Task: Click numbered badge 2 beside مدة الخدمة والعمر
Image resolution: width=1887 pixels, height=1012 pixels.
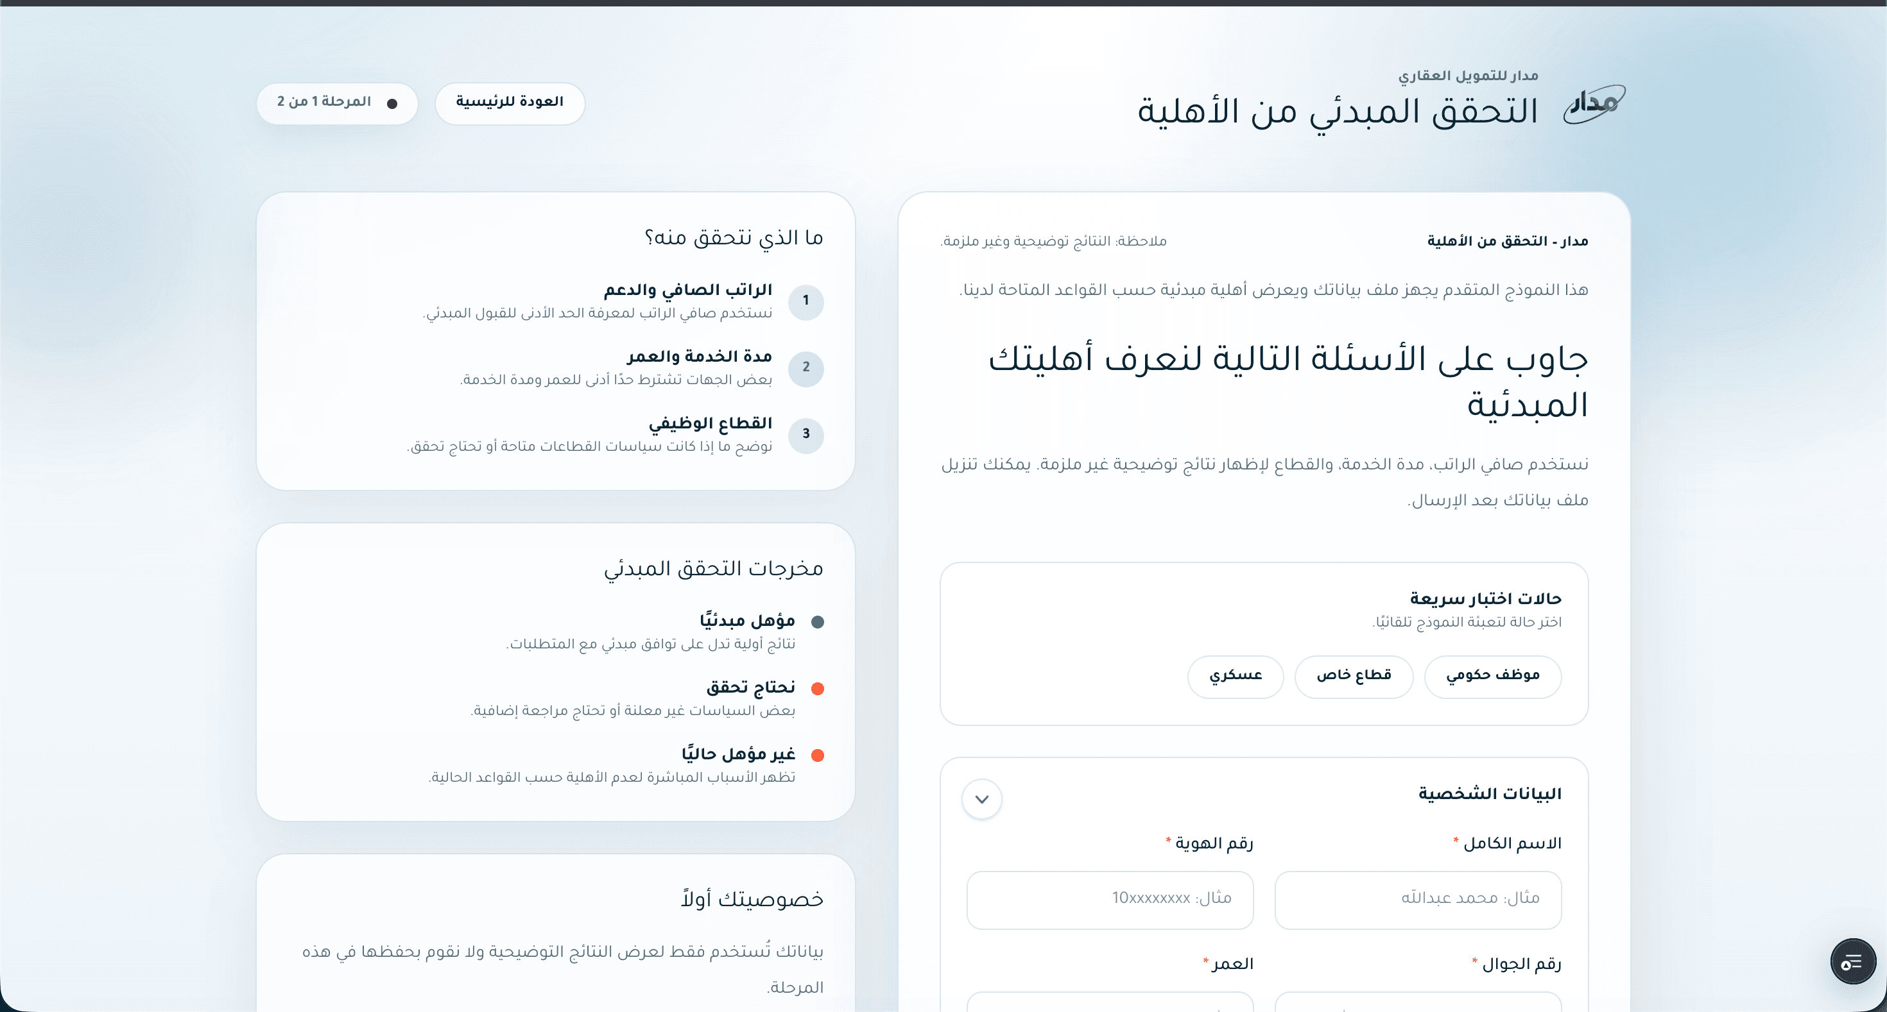Action: coord(806,369)
